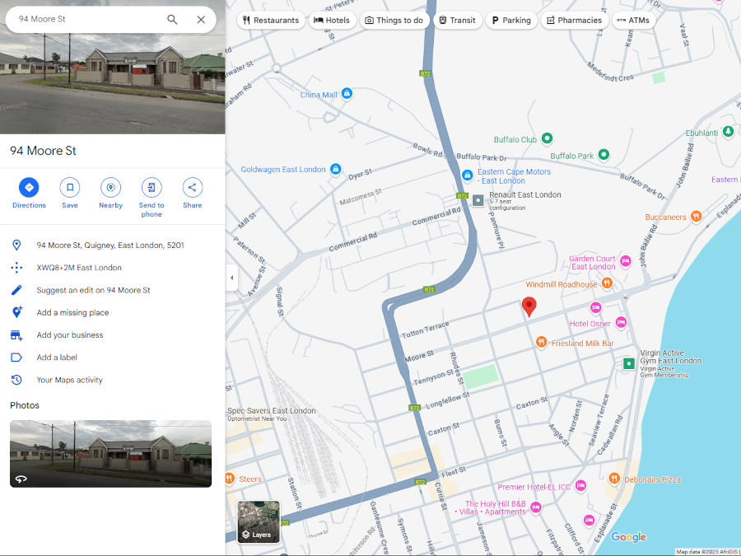741x556 pixels.
Task: Clear the search box with the X
Action: 201,19
